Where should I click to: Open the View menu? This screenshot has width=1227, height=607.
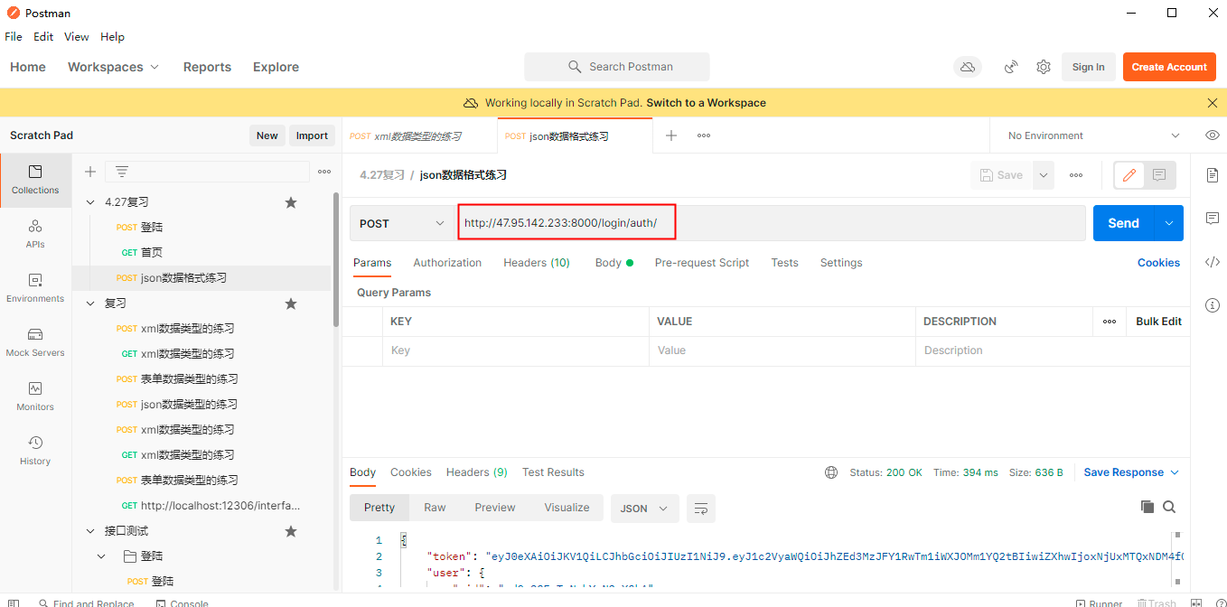77,37
